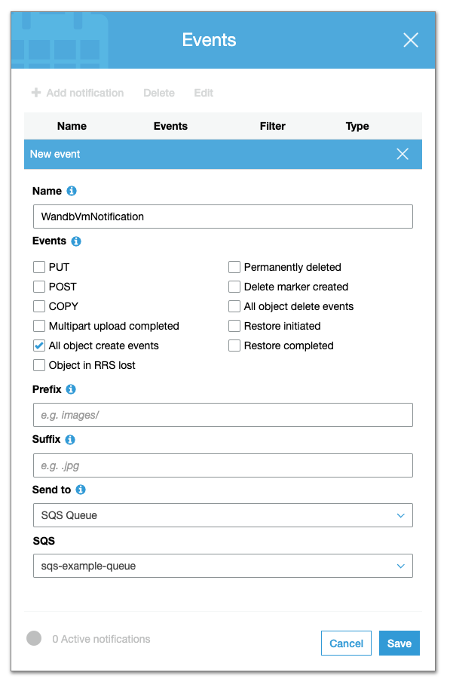The width and height of the screenshot is (450, 691).
Task: Click the info icon next to Suffix
Action: (x=70, y=440)
